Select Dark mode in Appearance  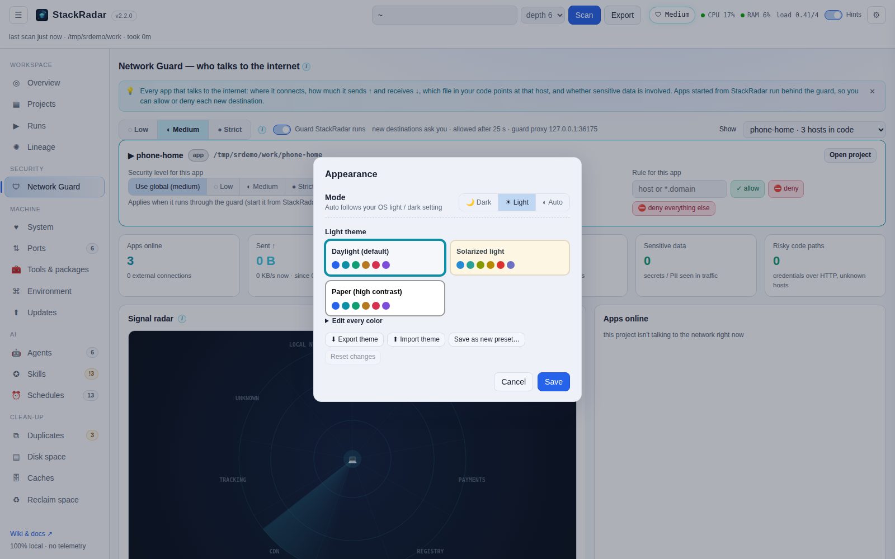479,202
